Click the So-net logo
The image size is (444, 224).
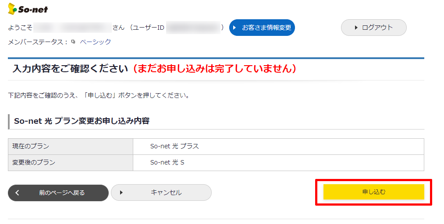coord(28,9)
